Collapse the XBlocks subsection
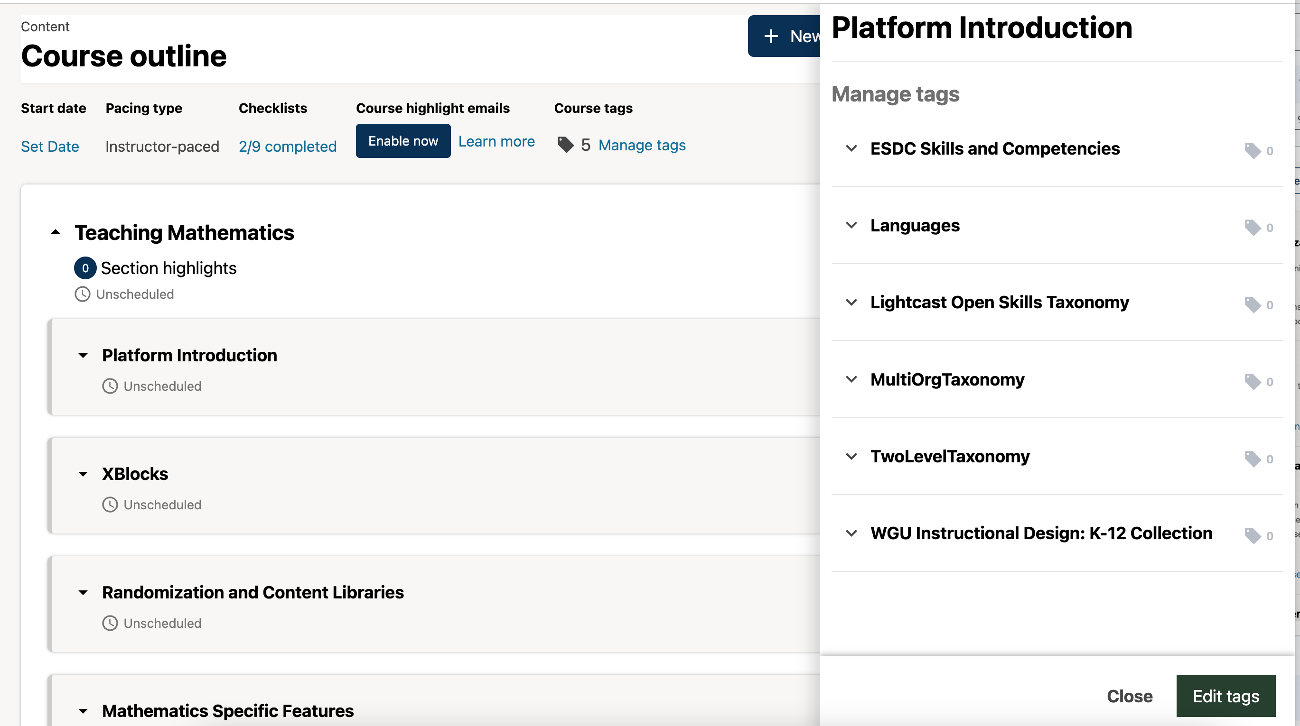 [x=83, y=474]
